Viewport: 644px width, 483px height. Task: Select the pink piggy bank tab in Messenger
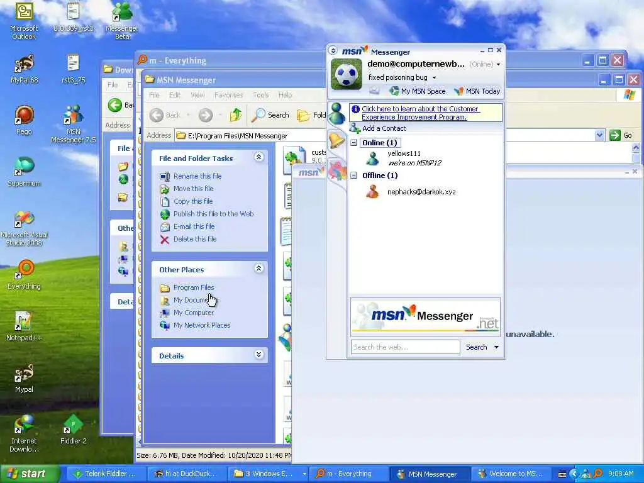tap(337, 171)
